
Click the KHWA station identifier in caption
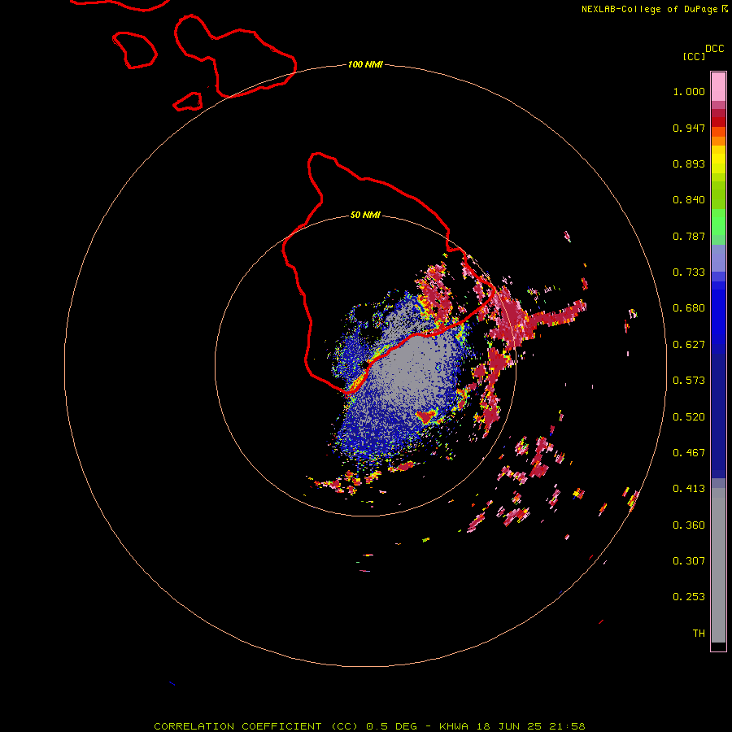pos(453,726)
